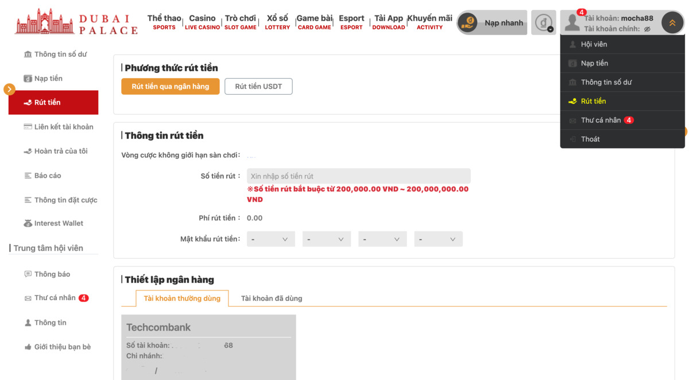Click the orange sidebar expand arrow
Image resolution: width=689 pixels, height=380 pixels.
point(9,89)
